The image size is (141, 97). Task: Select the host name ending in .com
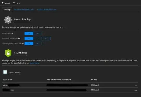click(8, 90)
